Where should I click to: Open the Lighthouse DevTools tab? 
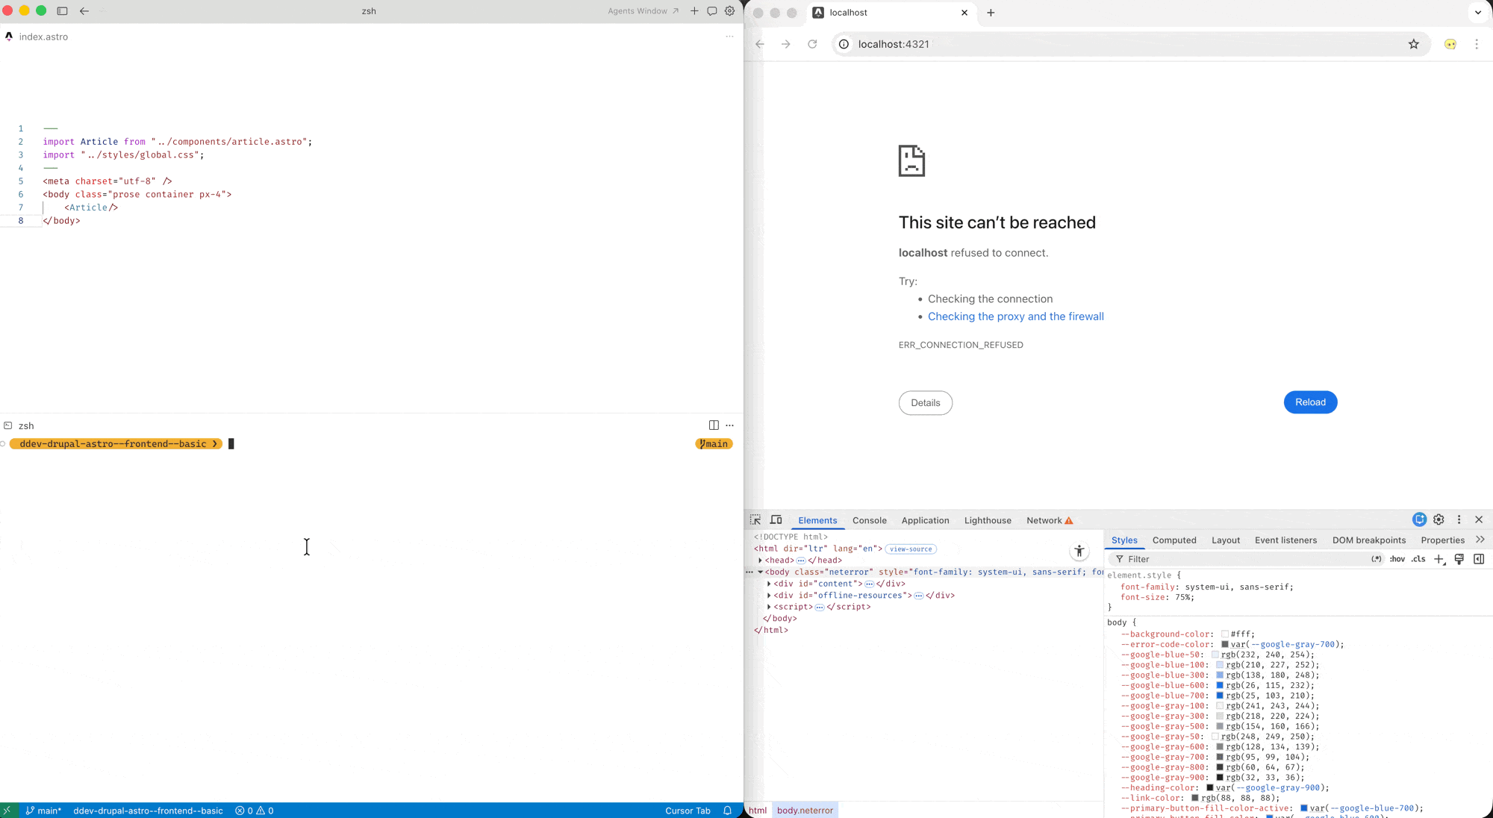[988, 520]
